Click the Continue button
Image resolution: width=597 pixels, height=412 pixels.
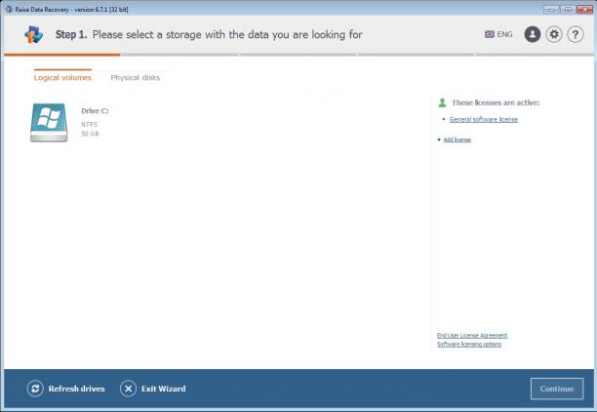click(557, 389)
